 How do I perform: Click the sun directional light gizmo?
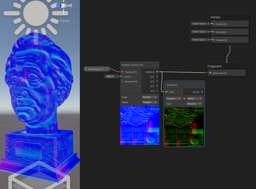pyautogui.click(x=36, y=13)
